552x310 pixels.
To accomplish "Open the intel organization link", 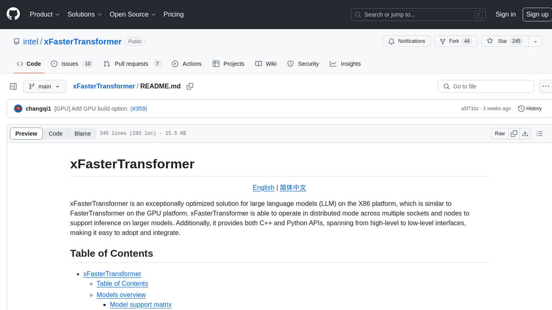I will tap(30, 41).
